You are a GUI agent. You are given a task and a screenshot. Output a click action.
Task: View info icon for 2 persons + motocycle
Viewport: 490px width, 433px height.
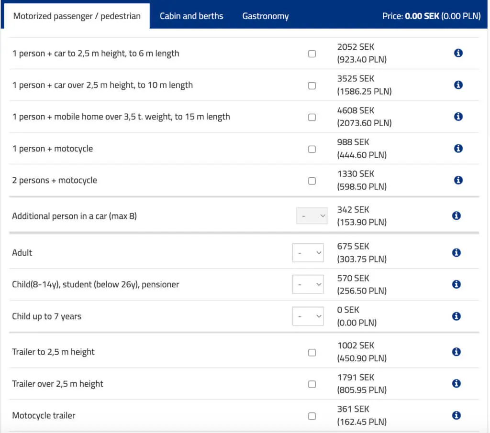458,180
